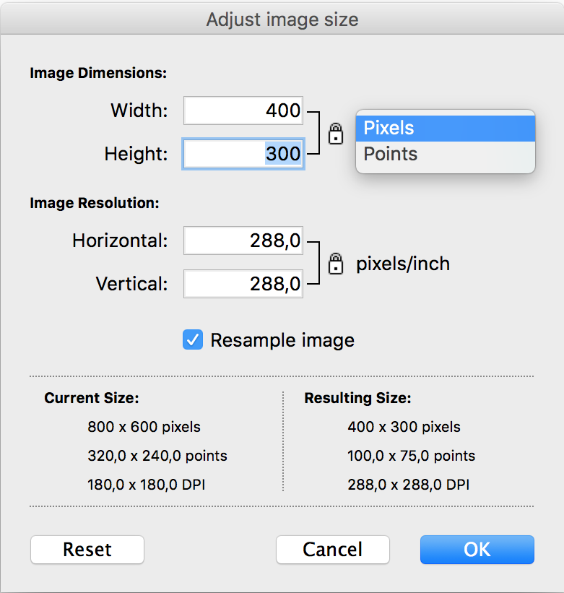Click the Height input field
Viewport: 564px width, 593px height.
click(x=243, y=154)
